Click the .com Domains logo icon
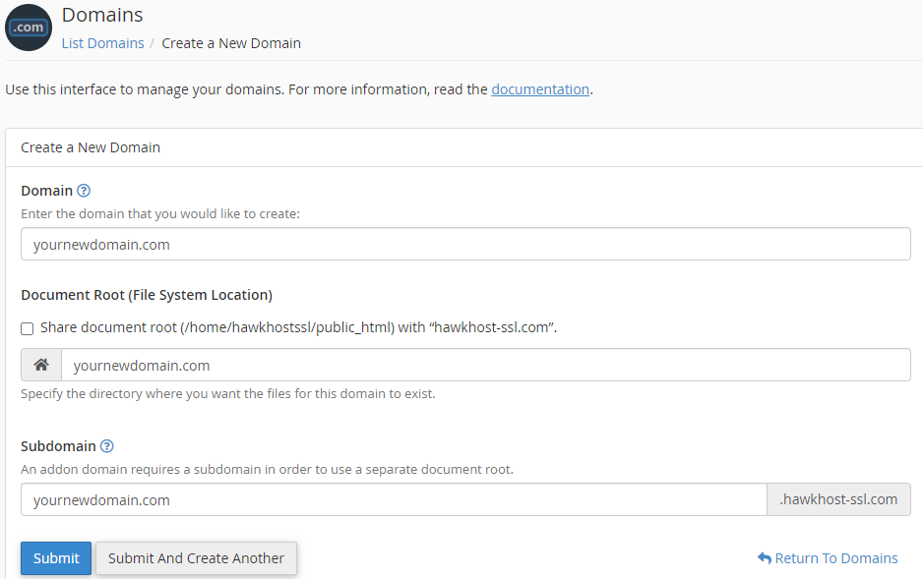The image size is (923, 579). [x=29, y=28]
